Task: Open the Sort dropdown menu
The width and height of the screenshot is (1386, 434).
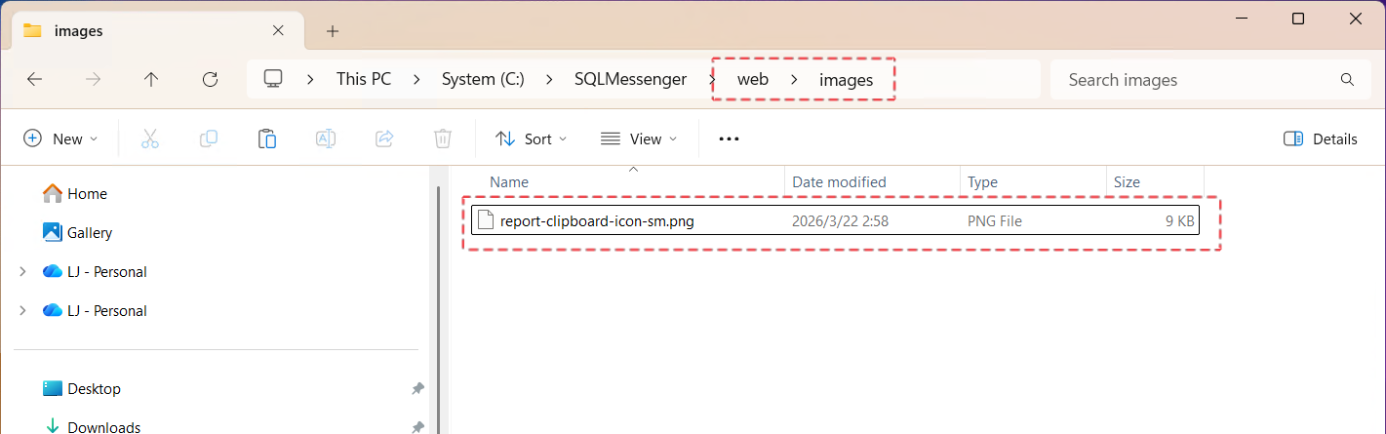Action: [532, 138]
